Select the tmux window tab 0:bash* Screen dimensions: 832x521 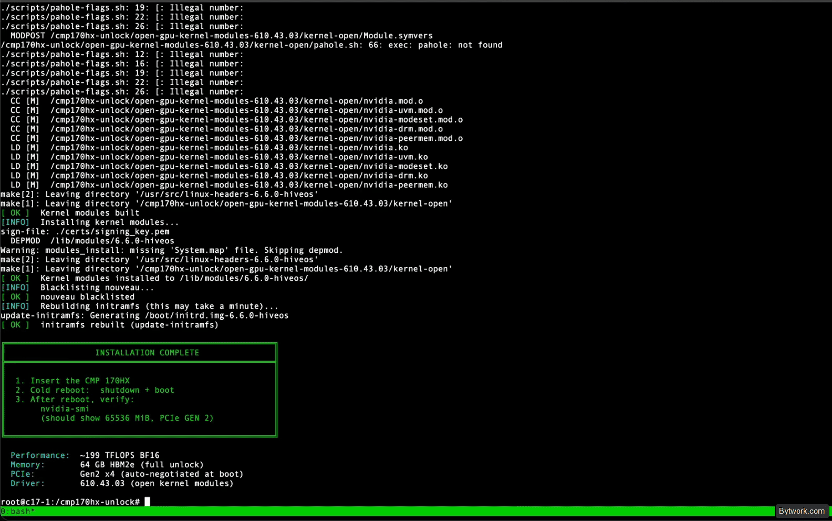[18, 512]
